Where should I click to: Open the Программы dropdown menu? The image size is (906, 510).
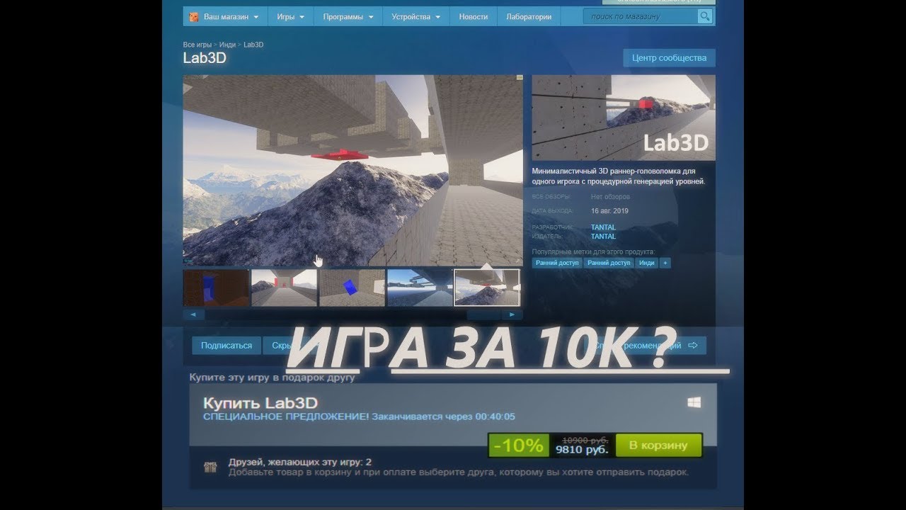click(348, 17)
